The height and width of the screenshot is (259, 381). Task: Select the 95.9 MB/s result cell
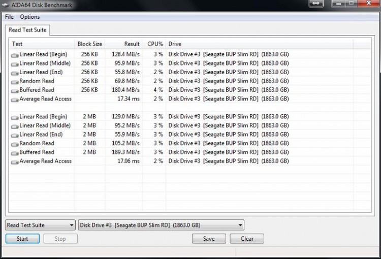pyautogui.click(x=127, y=63)
